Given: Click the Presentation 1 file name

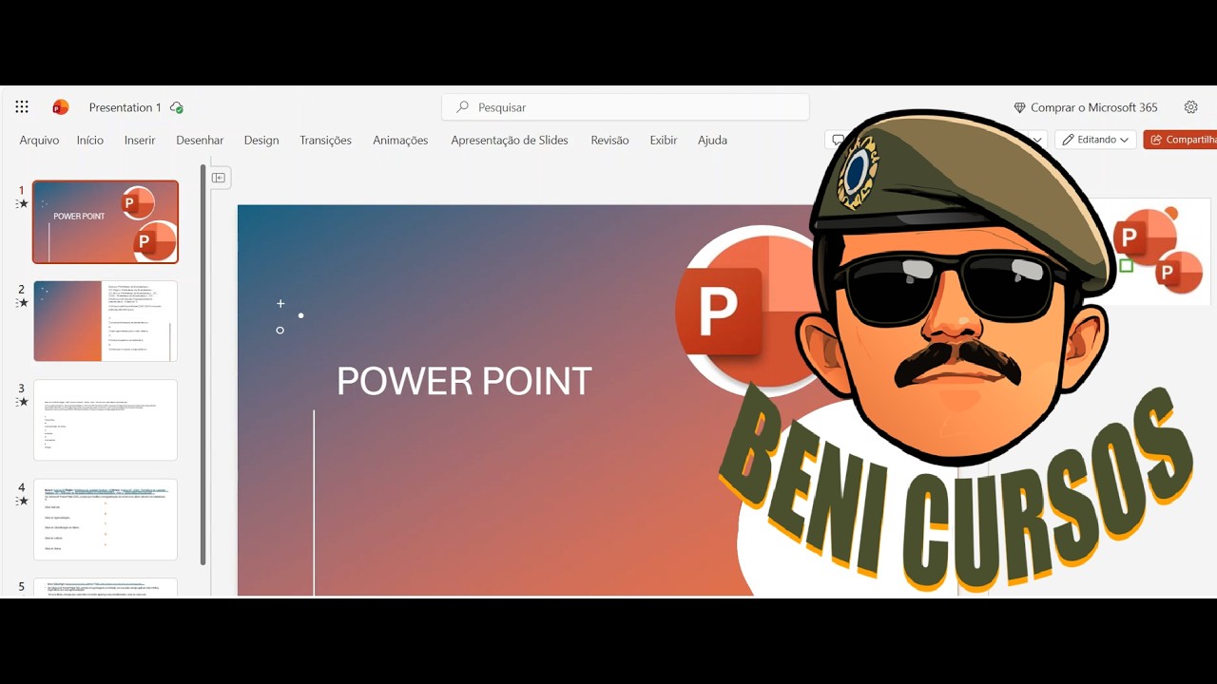Looking at the screenshot, I should coord(125,107).
